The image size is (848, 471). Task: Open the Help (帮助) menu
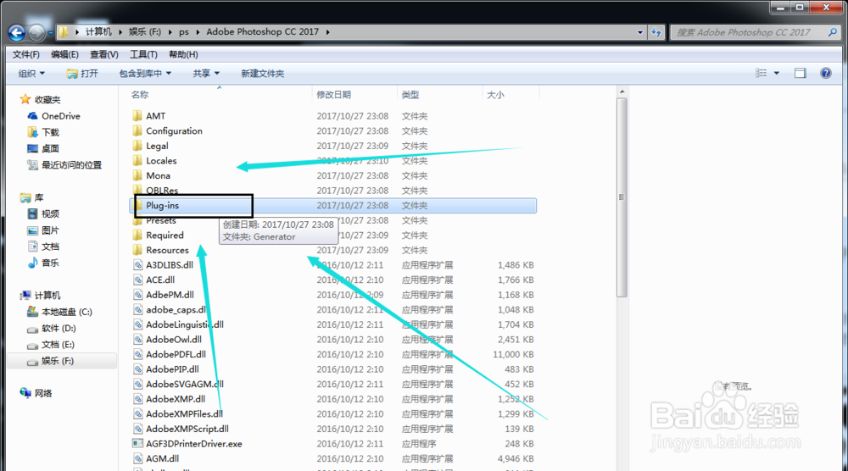point(183,54)
